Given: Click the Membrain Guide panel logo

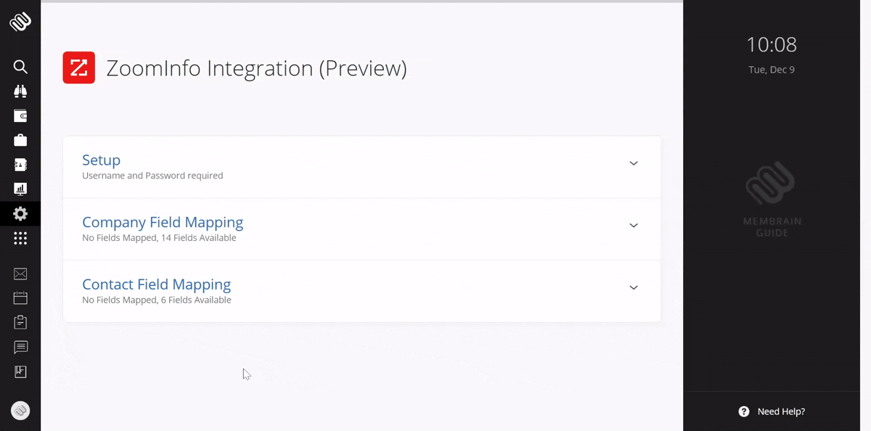Looking at the screenshot, I should coord(772,199).
